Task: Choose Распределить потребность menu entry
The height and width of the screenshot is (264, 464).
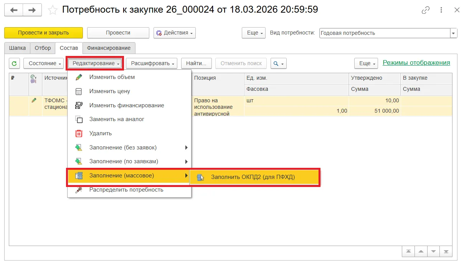Action: pyautogui.click(x=129, y=190)
